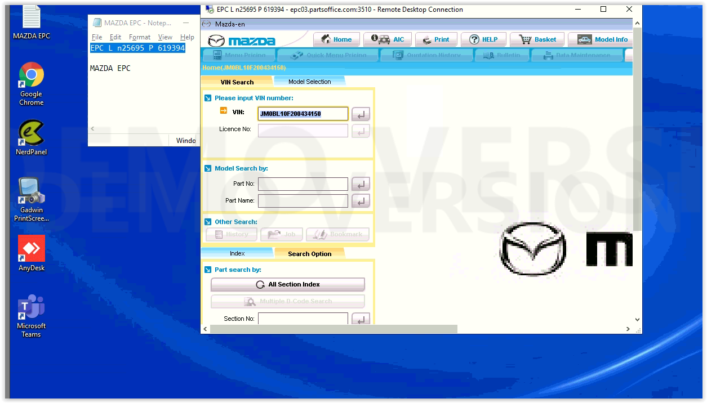Open the Edit menu in Notepad
The image size is (707, 403).
(115, 37)
